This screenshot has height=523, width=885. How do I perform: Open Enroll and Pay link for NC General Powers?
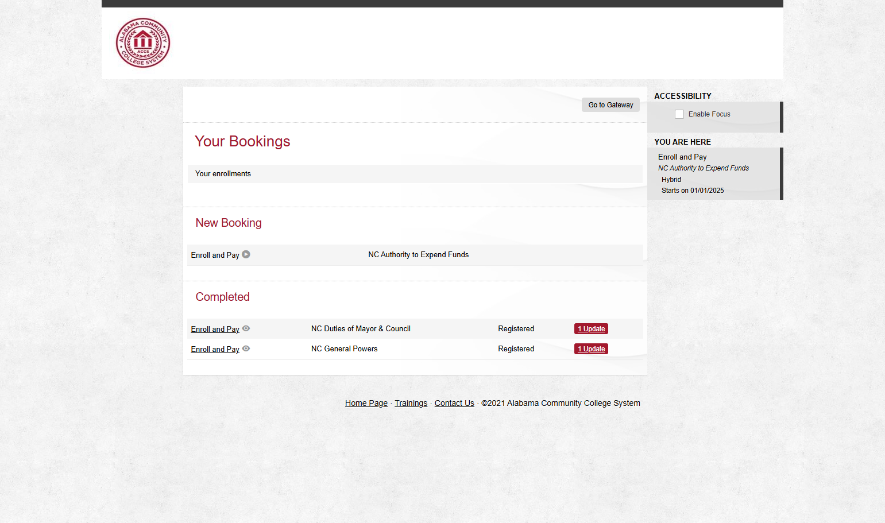[x=215, y=349]
